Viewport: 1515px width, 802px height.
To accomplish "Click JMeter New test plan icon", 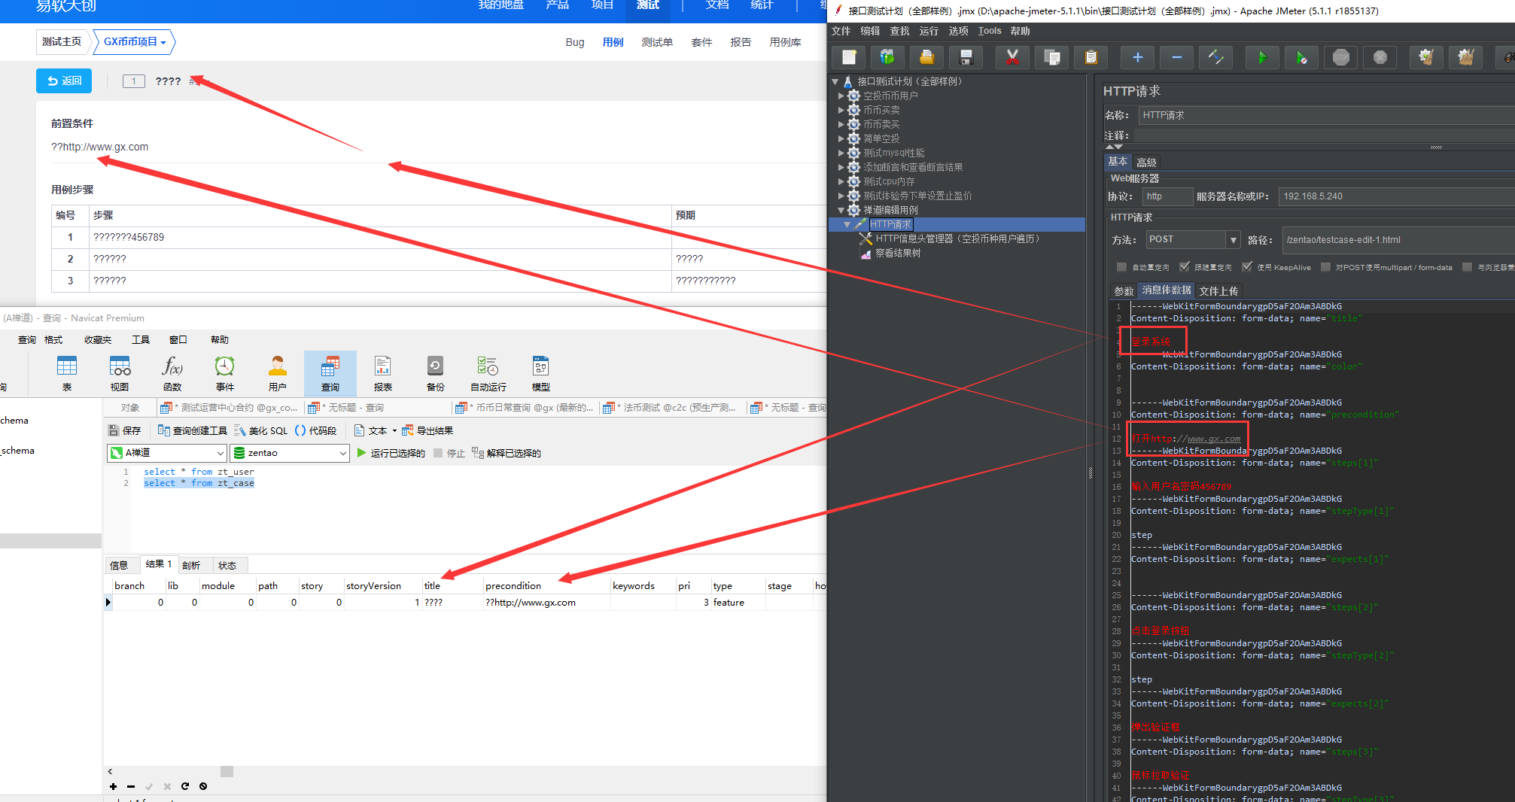I will pos(849,57).
